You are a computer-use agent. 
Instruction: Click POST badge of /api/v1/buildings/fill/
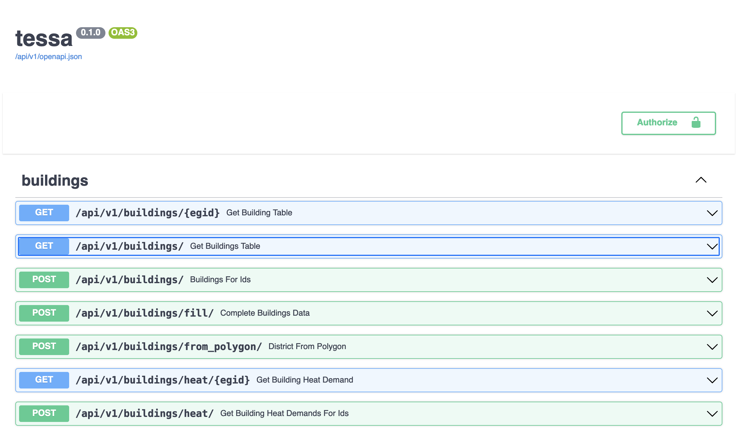point(44,313)
